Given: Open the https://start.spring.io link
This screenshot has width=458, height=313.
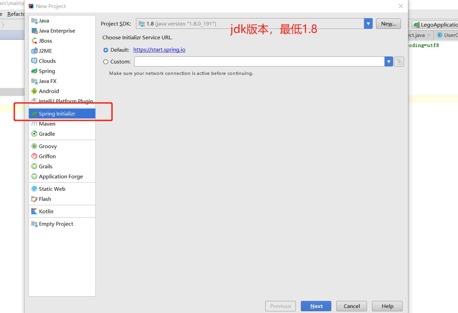Looking at the screenshot, I should tap(159, 50).
